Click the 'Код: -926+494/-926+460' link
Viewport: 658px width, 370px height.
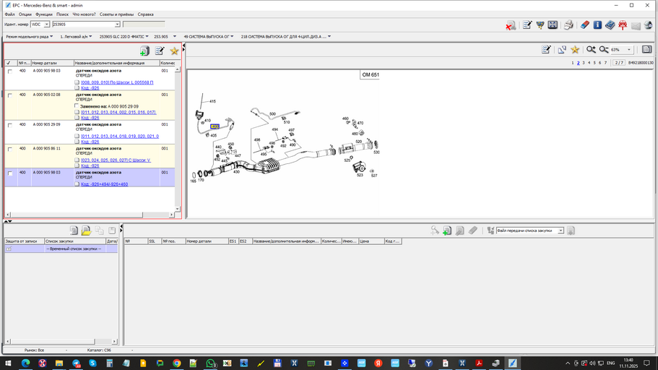[105, 184]
